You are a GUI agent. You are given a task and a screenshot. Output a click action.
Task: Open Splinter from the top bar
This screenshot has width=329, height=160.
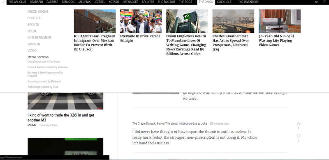(148, 2)
